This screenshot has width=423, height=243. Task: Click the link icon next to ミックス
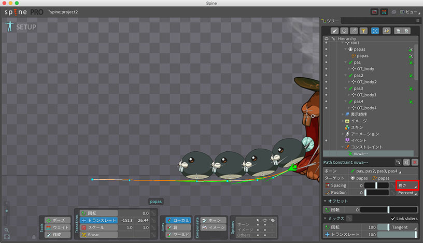tap(349, 218)
